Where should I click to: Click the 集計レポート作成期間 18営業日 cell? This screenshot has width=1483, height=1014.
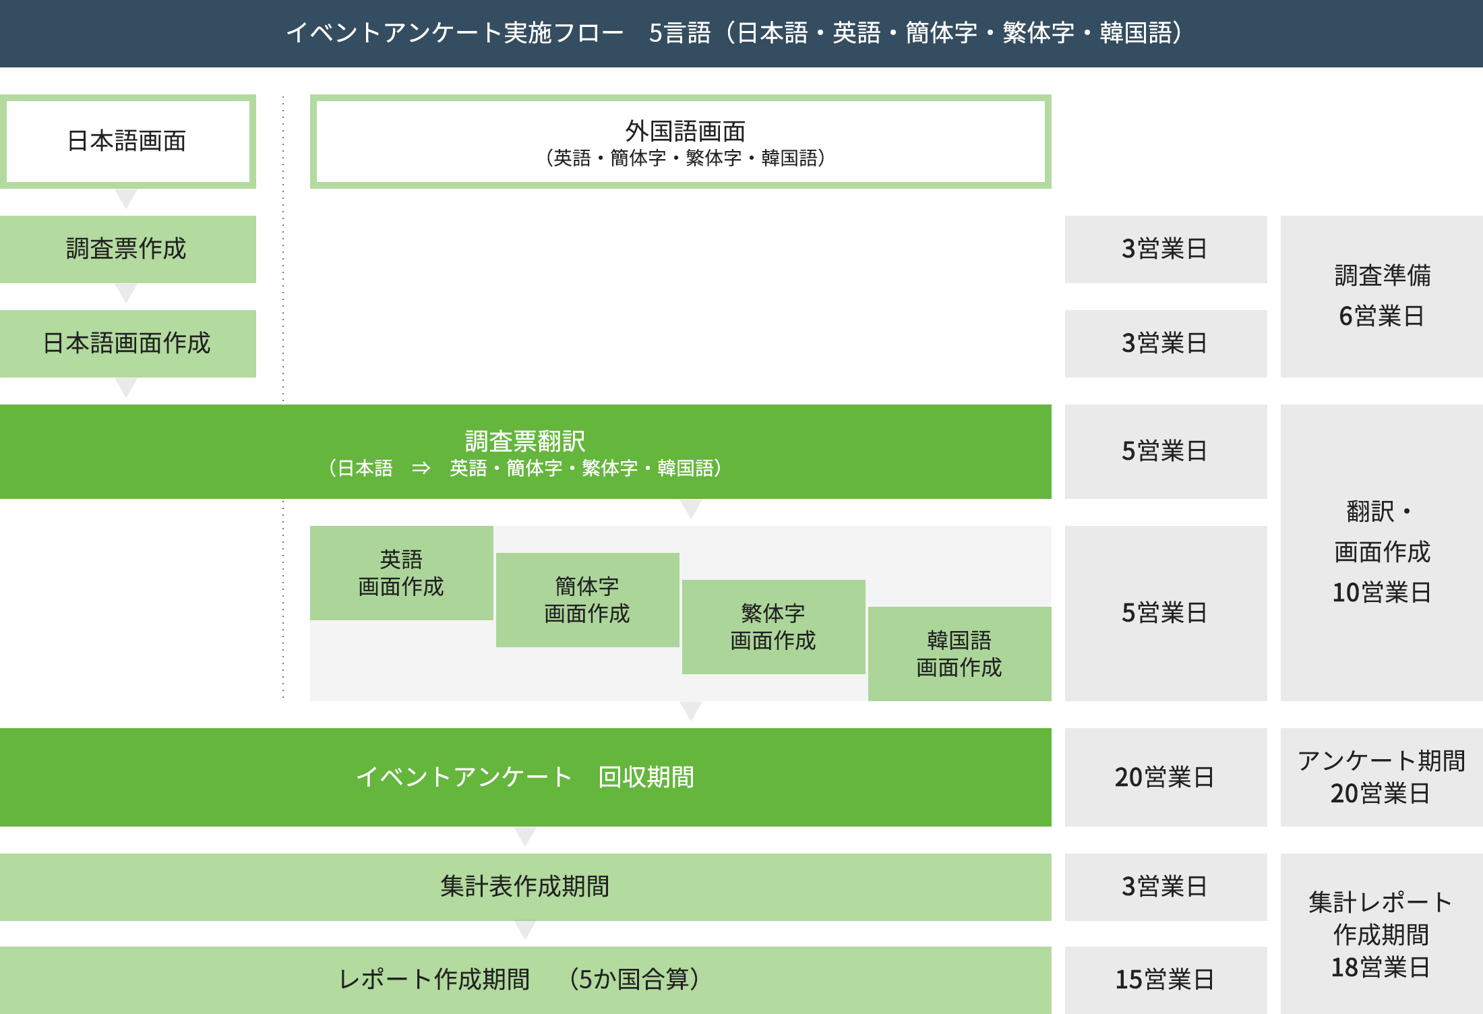pos(1381,934)
